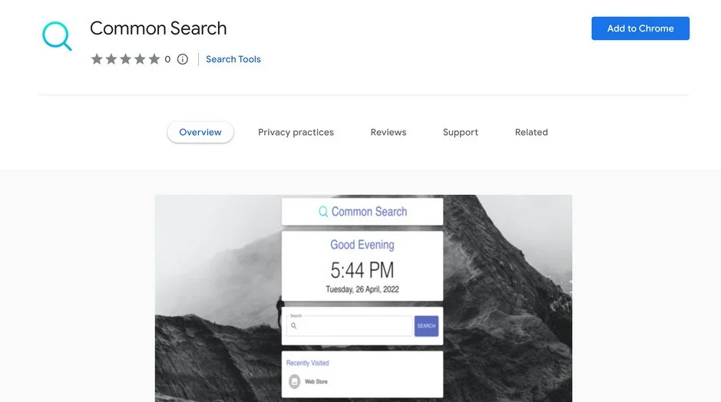Click the rating count 0
721x402 pixels.
click(x=167, y=59)
